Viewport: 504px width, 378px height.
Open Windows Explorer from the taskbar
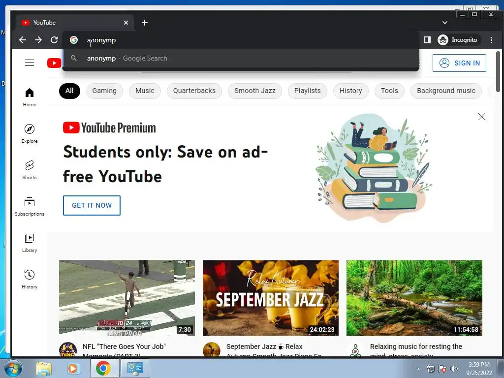click(x=44, y=368)
